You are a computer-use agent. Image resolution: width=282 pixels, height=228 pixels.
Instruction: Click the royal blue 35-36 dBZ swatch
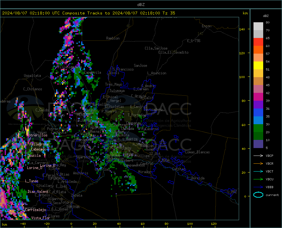click(258, 113)
